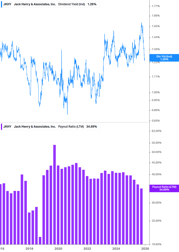Click the 1.77% label on yield axis
The height and width of the screenshot is (252, 179).
(156, 6)
